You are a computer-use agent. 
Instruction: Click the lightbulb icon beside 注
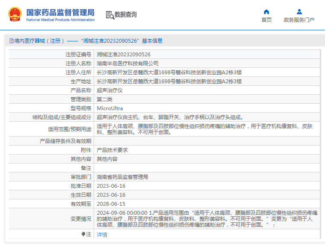[x=83, y=234]
